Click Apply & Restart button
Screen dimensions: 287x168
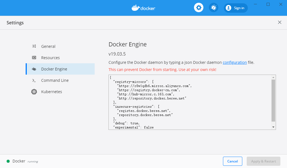[x=263, y=161]
